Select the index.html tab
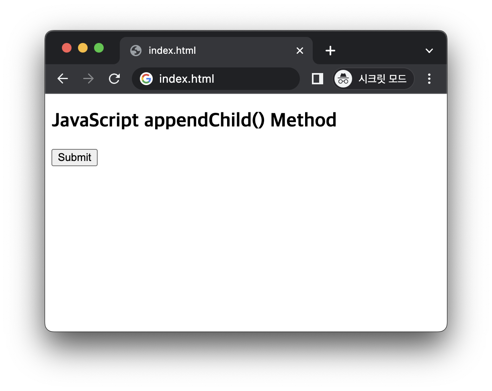492x391 pixels. point(216,51)
